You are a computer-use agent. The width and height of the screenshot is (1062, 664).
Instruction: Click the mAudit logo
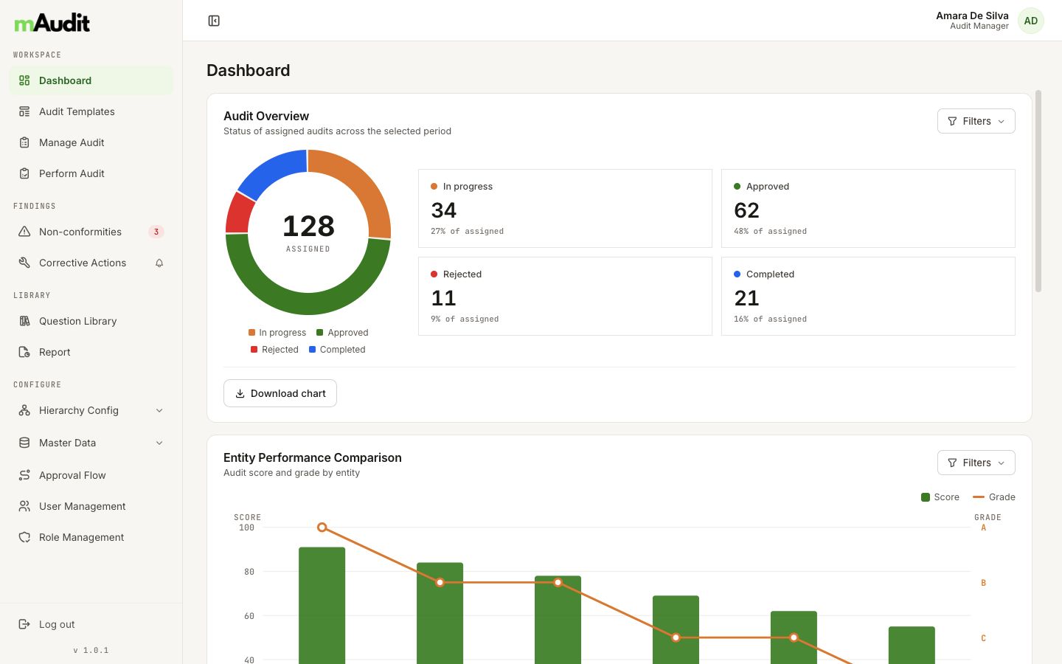[x=52, y=23]
